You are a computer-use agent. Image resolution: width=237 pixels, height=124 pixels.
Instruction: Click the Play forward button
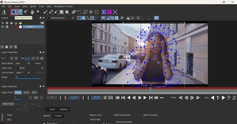point(145,98)
